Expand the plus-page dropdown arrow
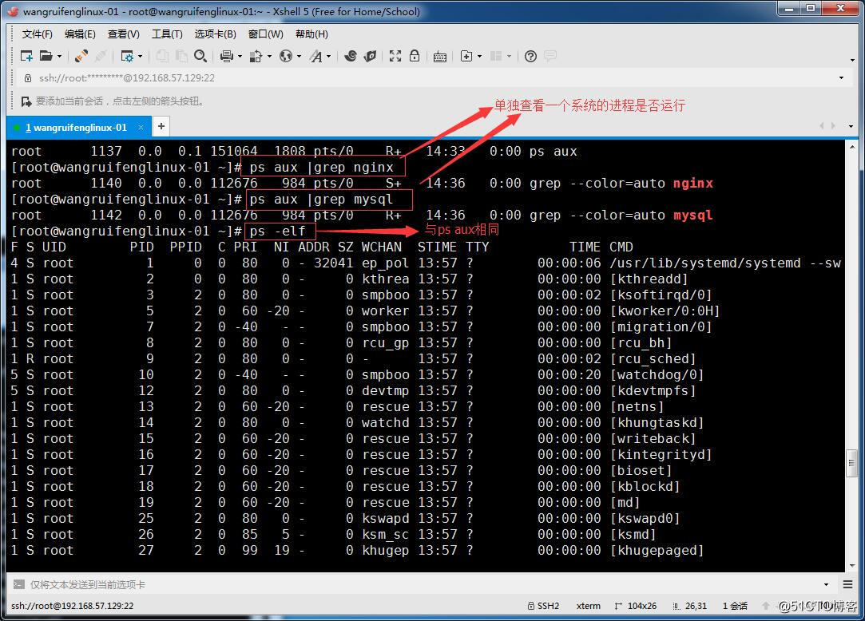 click(479, 56)
